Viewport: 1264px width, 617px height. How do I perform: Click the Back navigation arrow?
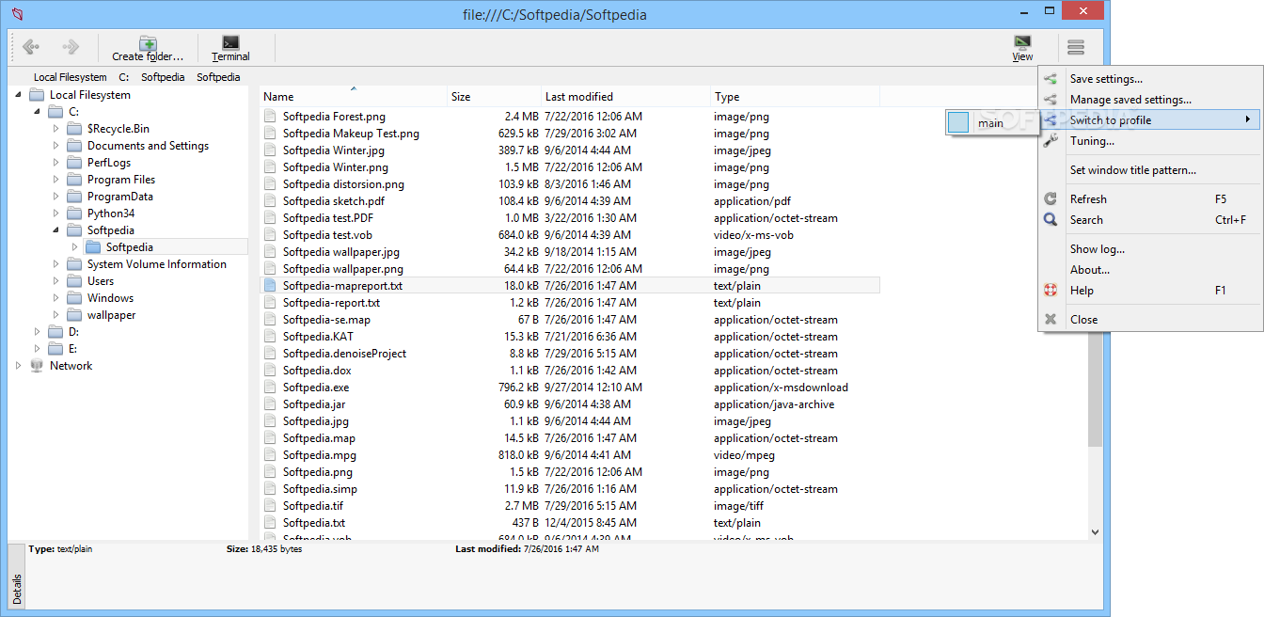click(30, 46)
